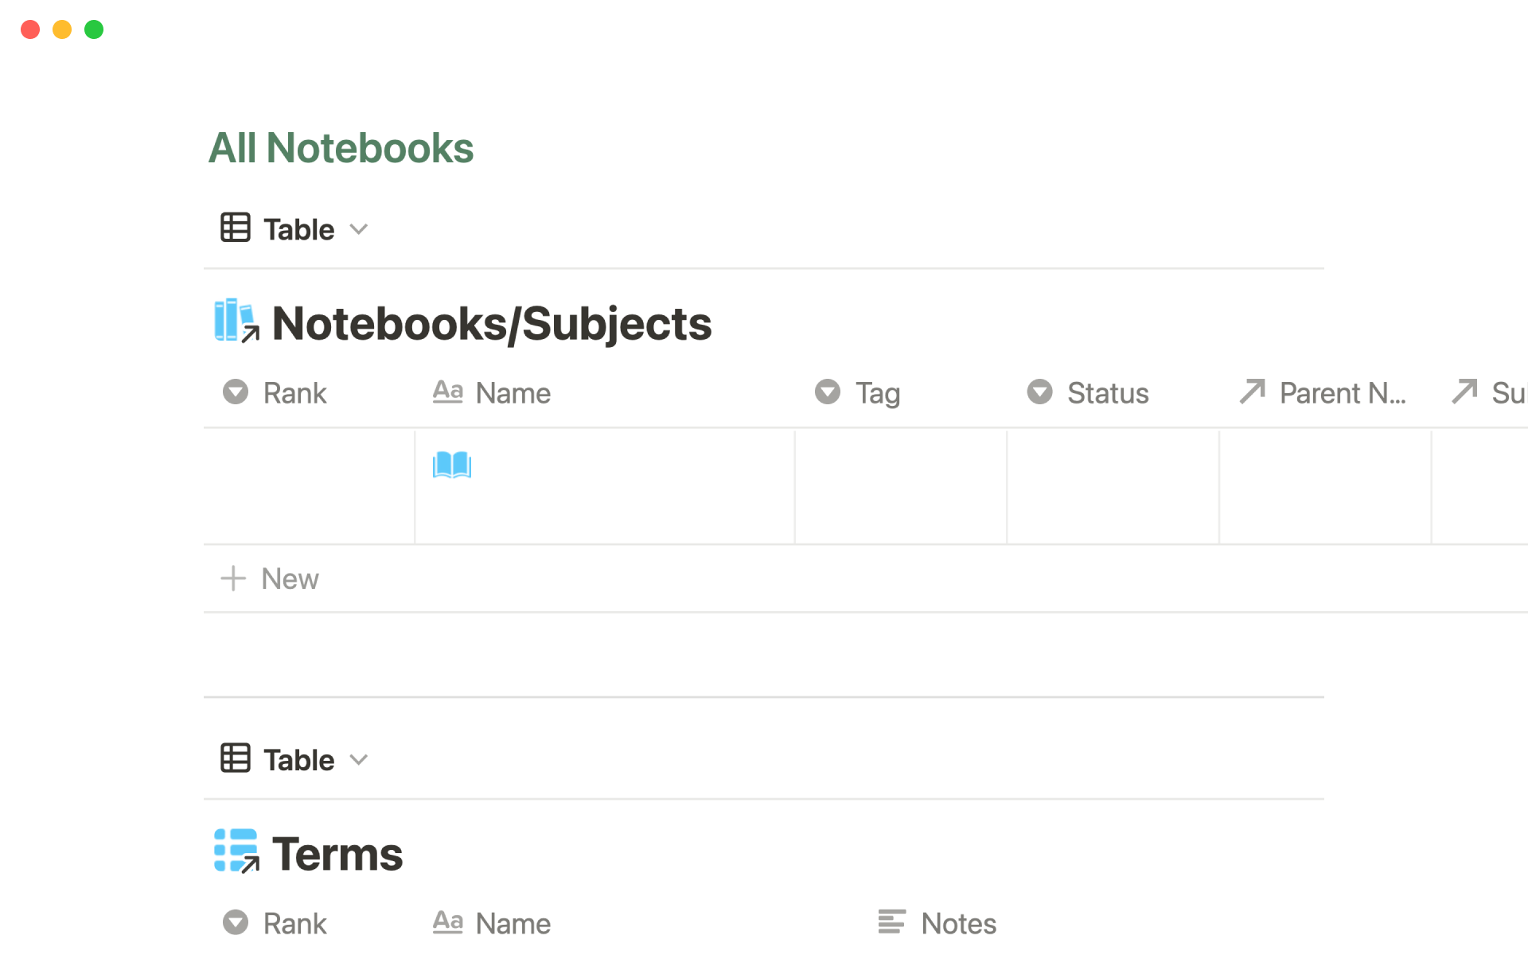The width and height of the screenshot is (1528, 955).
Task: Open the Terms database title link
Action: click(337, 855)
